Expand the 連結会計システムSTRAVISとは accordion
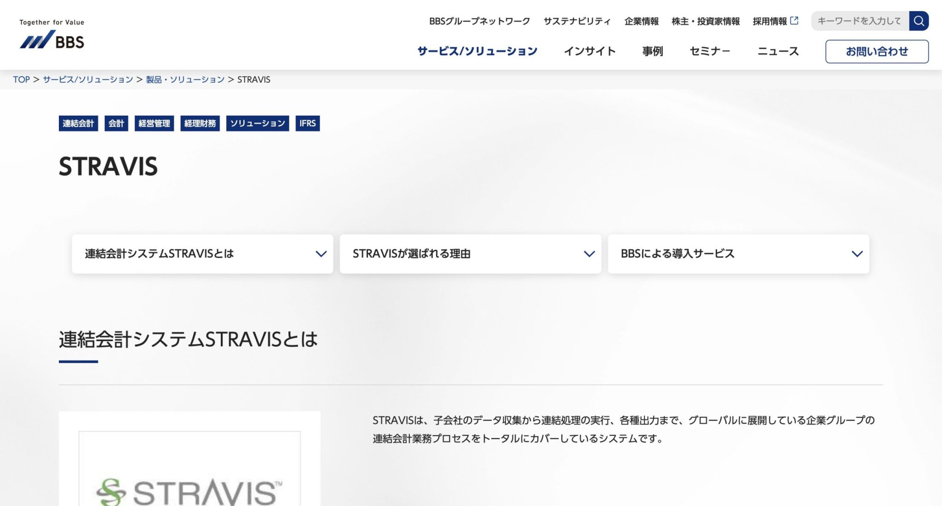This screenshot has width=942, height=506. pos(202,253)
